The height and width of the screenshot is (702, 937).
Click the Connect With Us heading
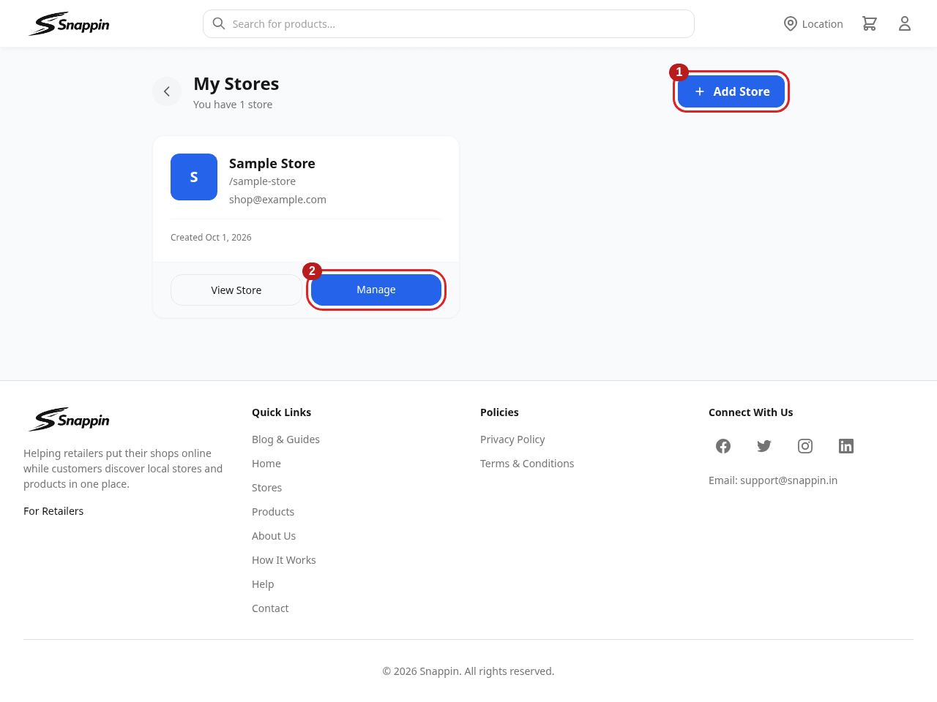tap(750, 412)
